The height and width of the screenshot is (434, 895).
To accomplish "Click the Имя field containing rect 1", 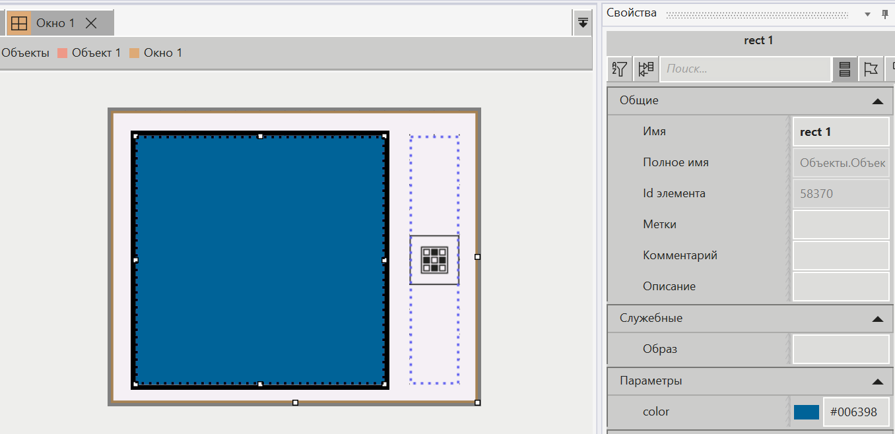I will pos(840,132).
